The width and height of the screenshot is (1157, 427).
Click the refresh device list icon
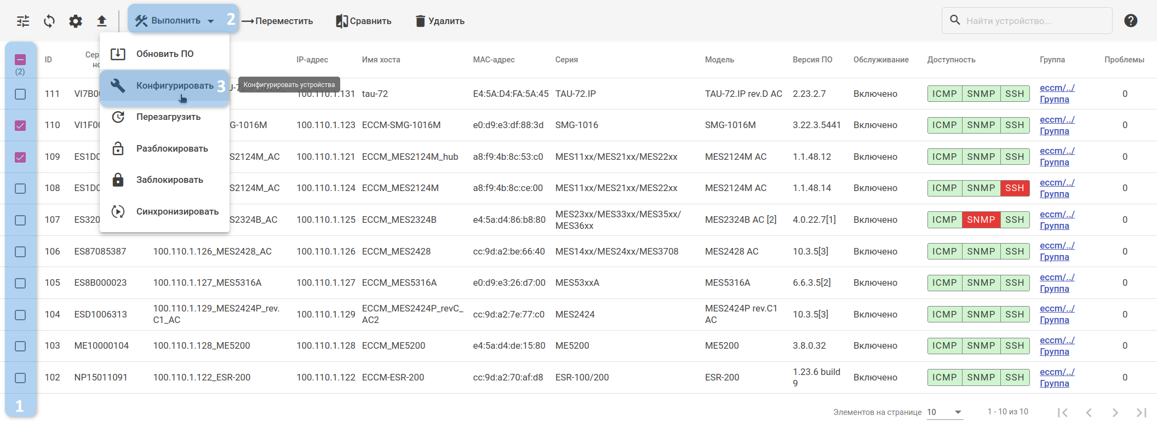coord(49,21)
